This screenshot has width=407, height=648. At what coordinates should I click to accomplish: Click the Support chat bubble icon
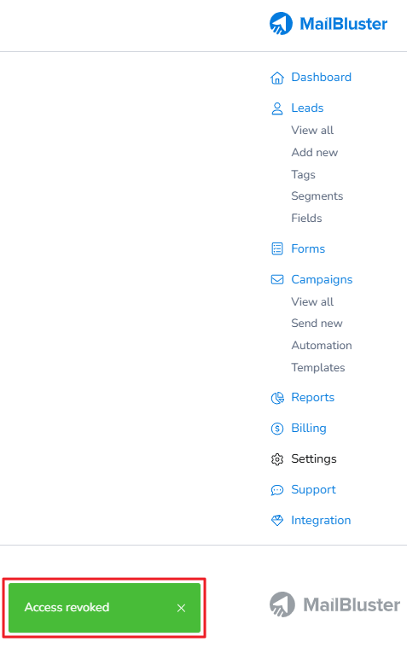pos(276,490)
